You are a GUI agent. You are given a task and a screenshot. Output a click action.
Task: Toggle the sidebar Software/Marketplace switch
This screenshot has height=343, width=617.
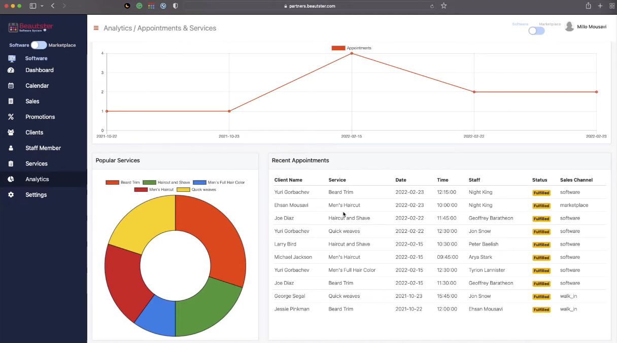[39, 45]
